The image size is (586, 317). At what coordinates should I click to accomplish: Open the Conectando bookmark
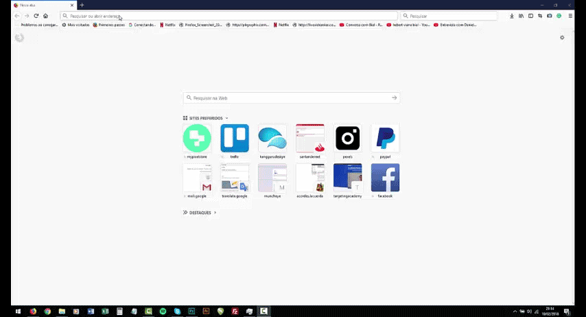[x=142, y=25]
